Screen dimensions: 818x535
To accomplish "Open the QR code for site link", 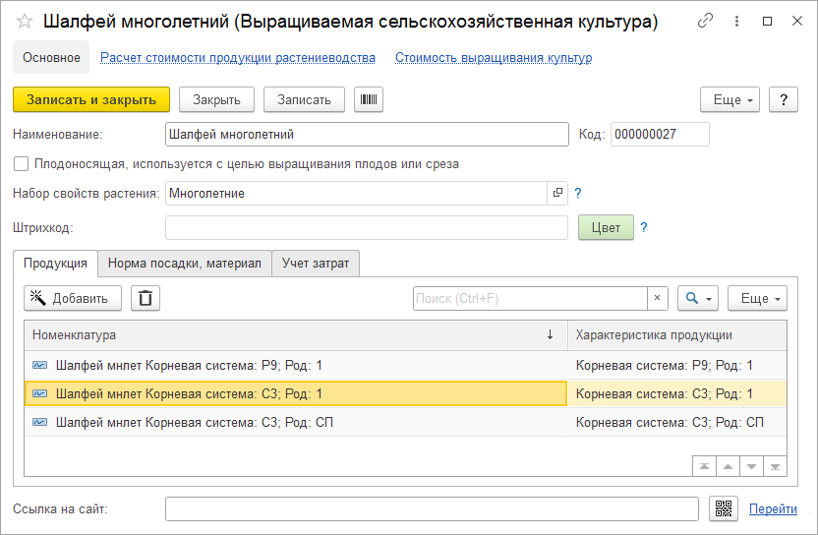I will coord(723,508).
